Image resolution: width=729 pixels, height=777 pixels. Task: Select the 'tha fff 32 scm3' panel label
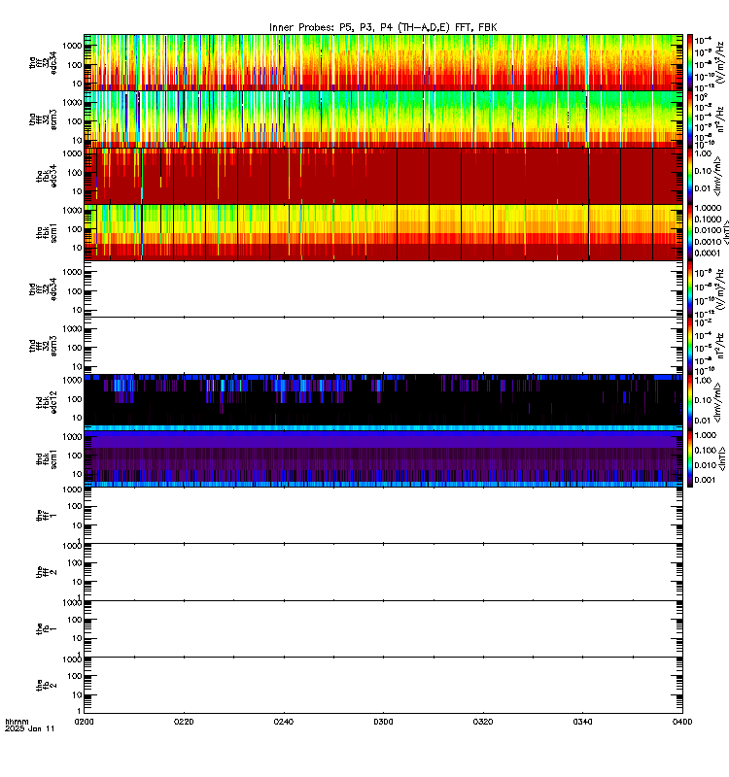43,119
